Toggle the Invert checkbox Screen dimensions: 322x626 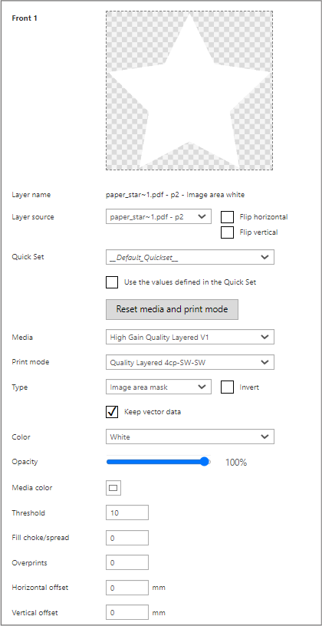(227, 387)
